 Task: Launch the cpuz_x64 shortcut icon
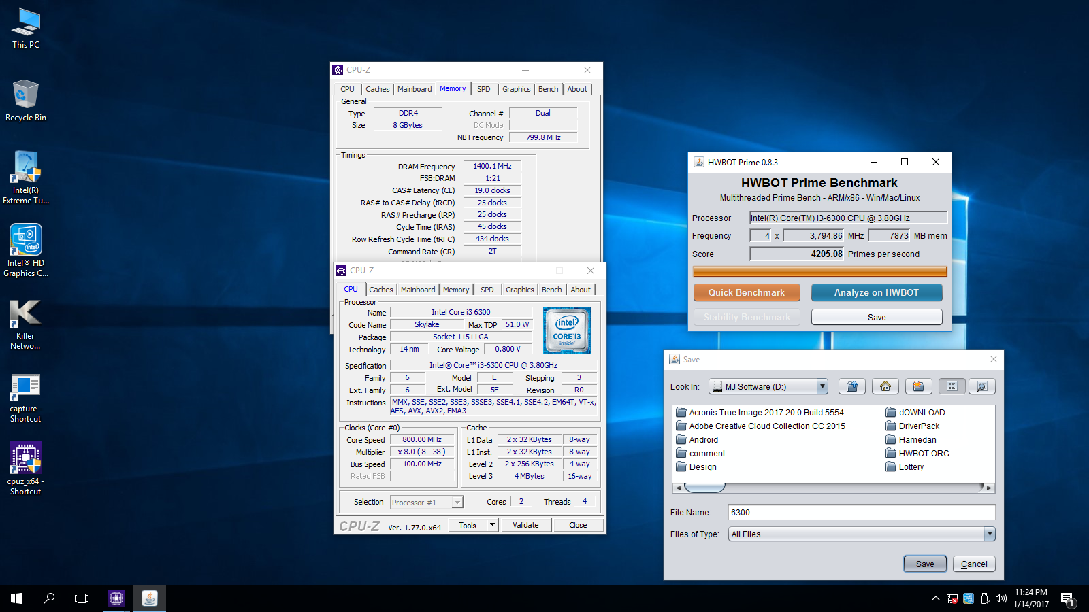(x=26, y=469)
